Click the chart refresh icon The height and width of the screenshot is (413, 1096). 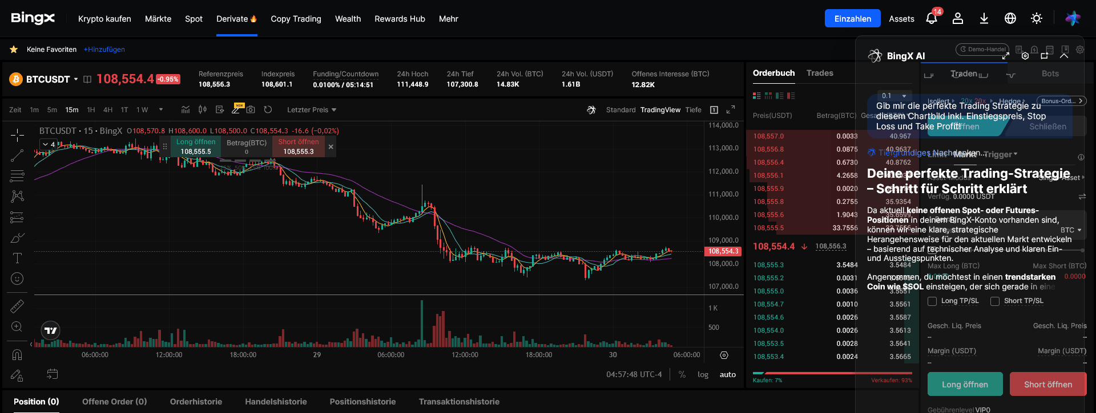[x=268, y=109]
